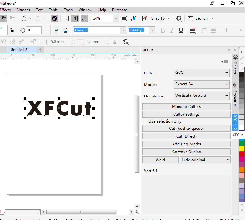The height and width of the screenshot is (220, 245).
Task: Toggle Underline formatting
Action: click(181, 30)
